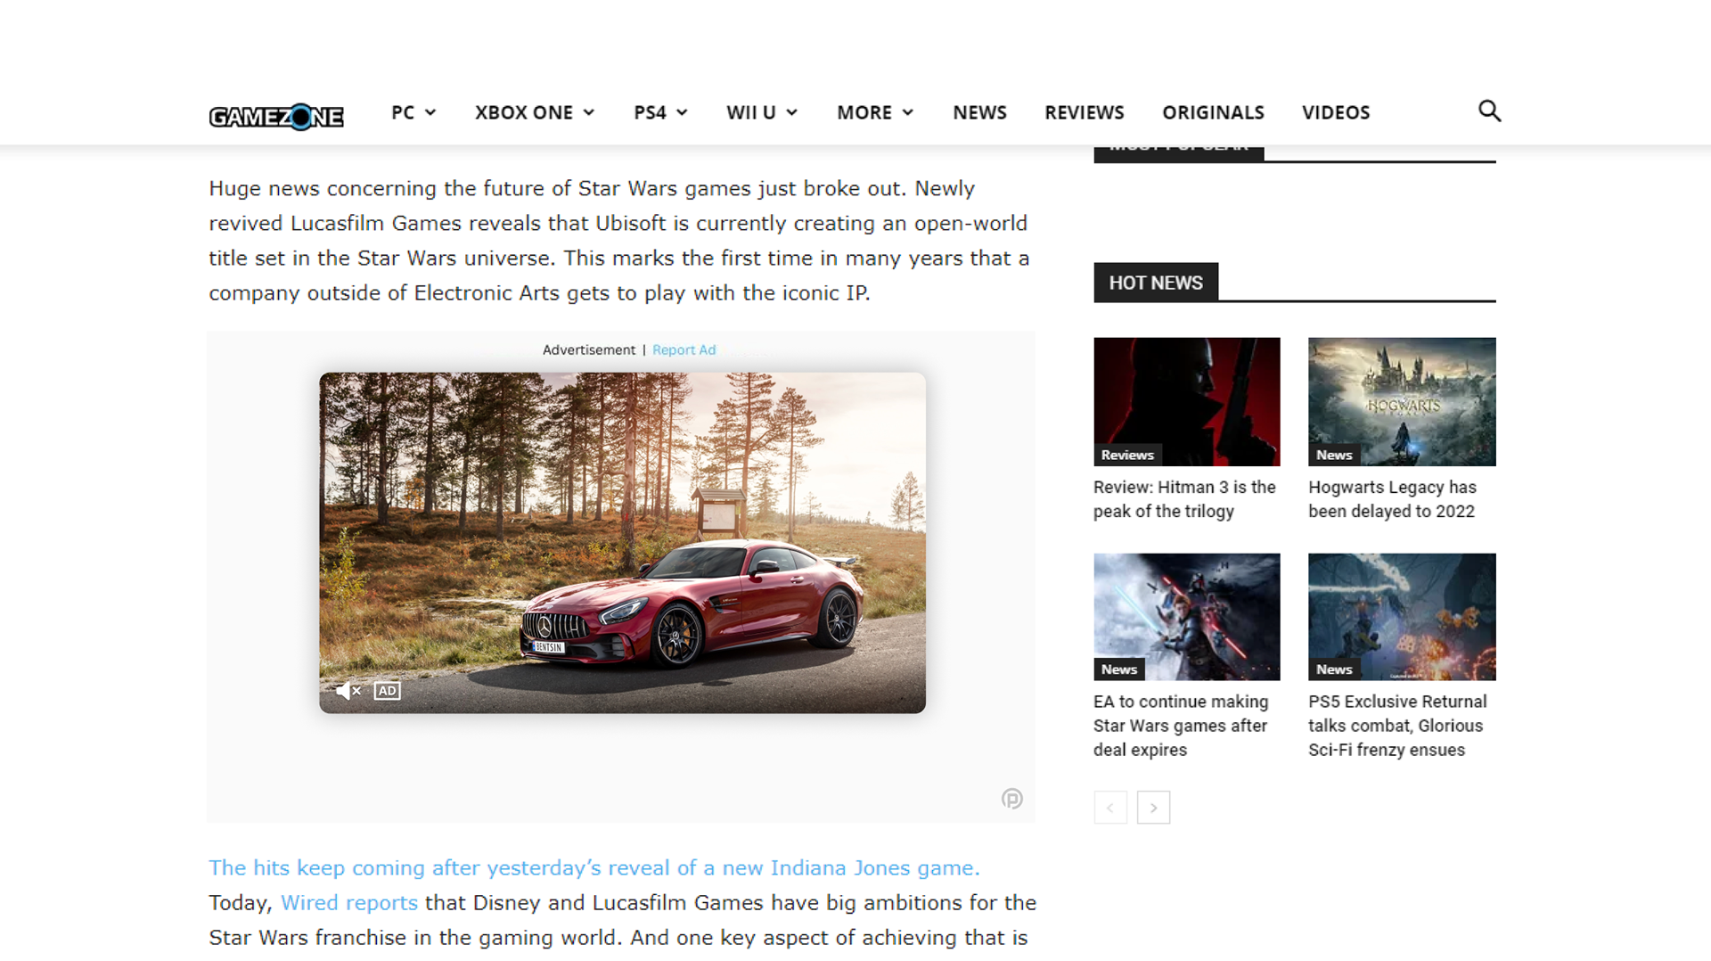
Task: Expand the PS4 dropdown menu
Action: point(660,113)
